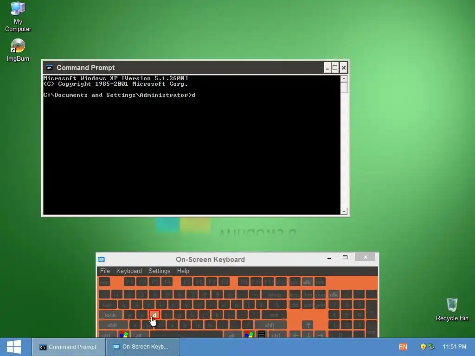Open the Keyboard menu
This screenshot has width=475, height=356.
(129, 271)
